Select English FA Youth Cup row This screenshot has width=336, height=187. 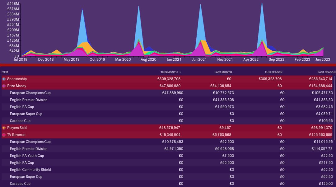[27, 156]
